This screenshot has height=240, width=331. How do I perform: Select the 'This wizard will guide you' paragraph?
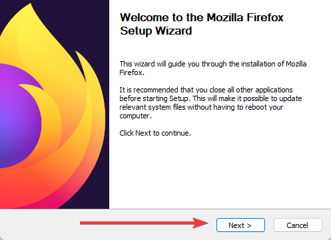[x=213, y=68]
